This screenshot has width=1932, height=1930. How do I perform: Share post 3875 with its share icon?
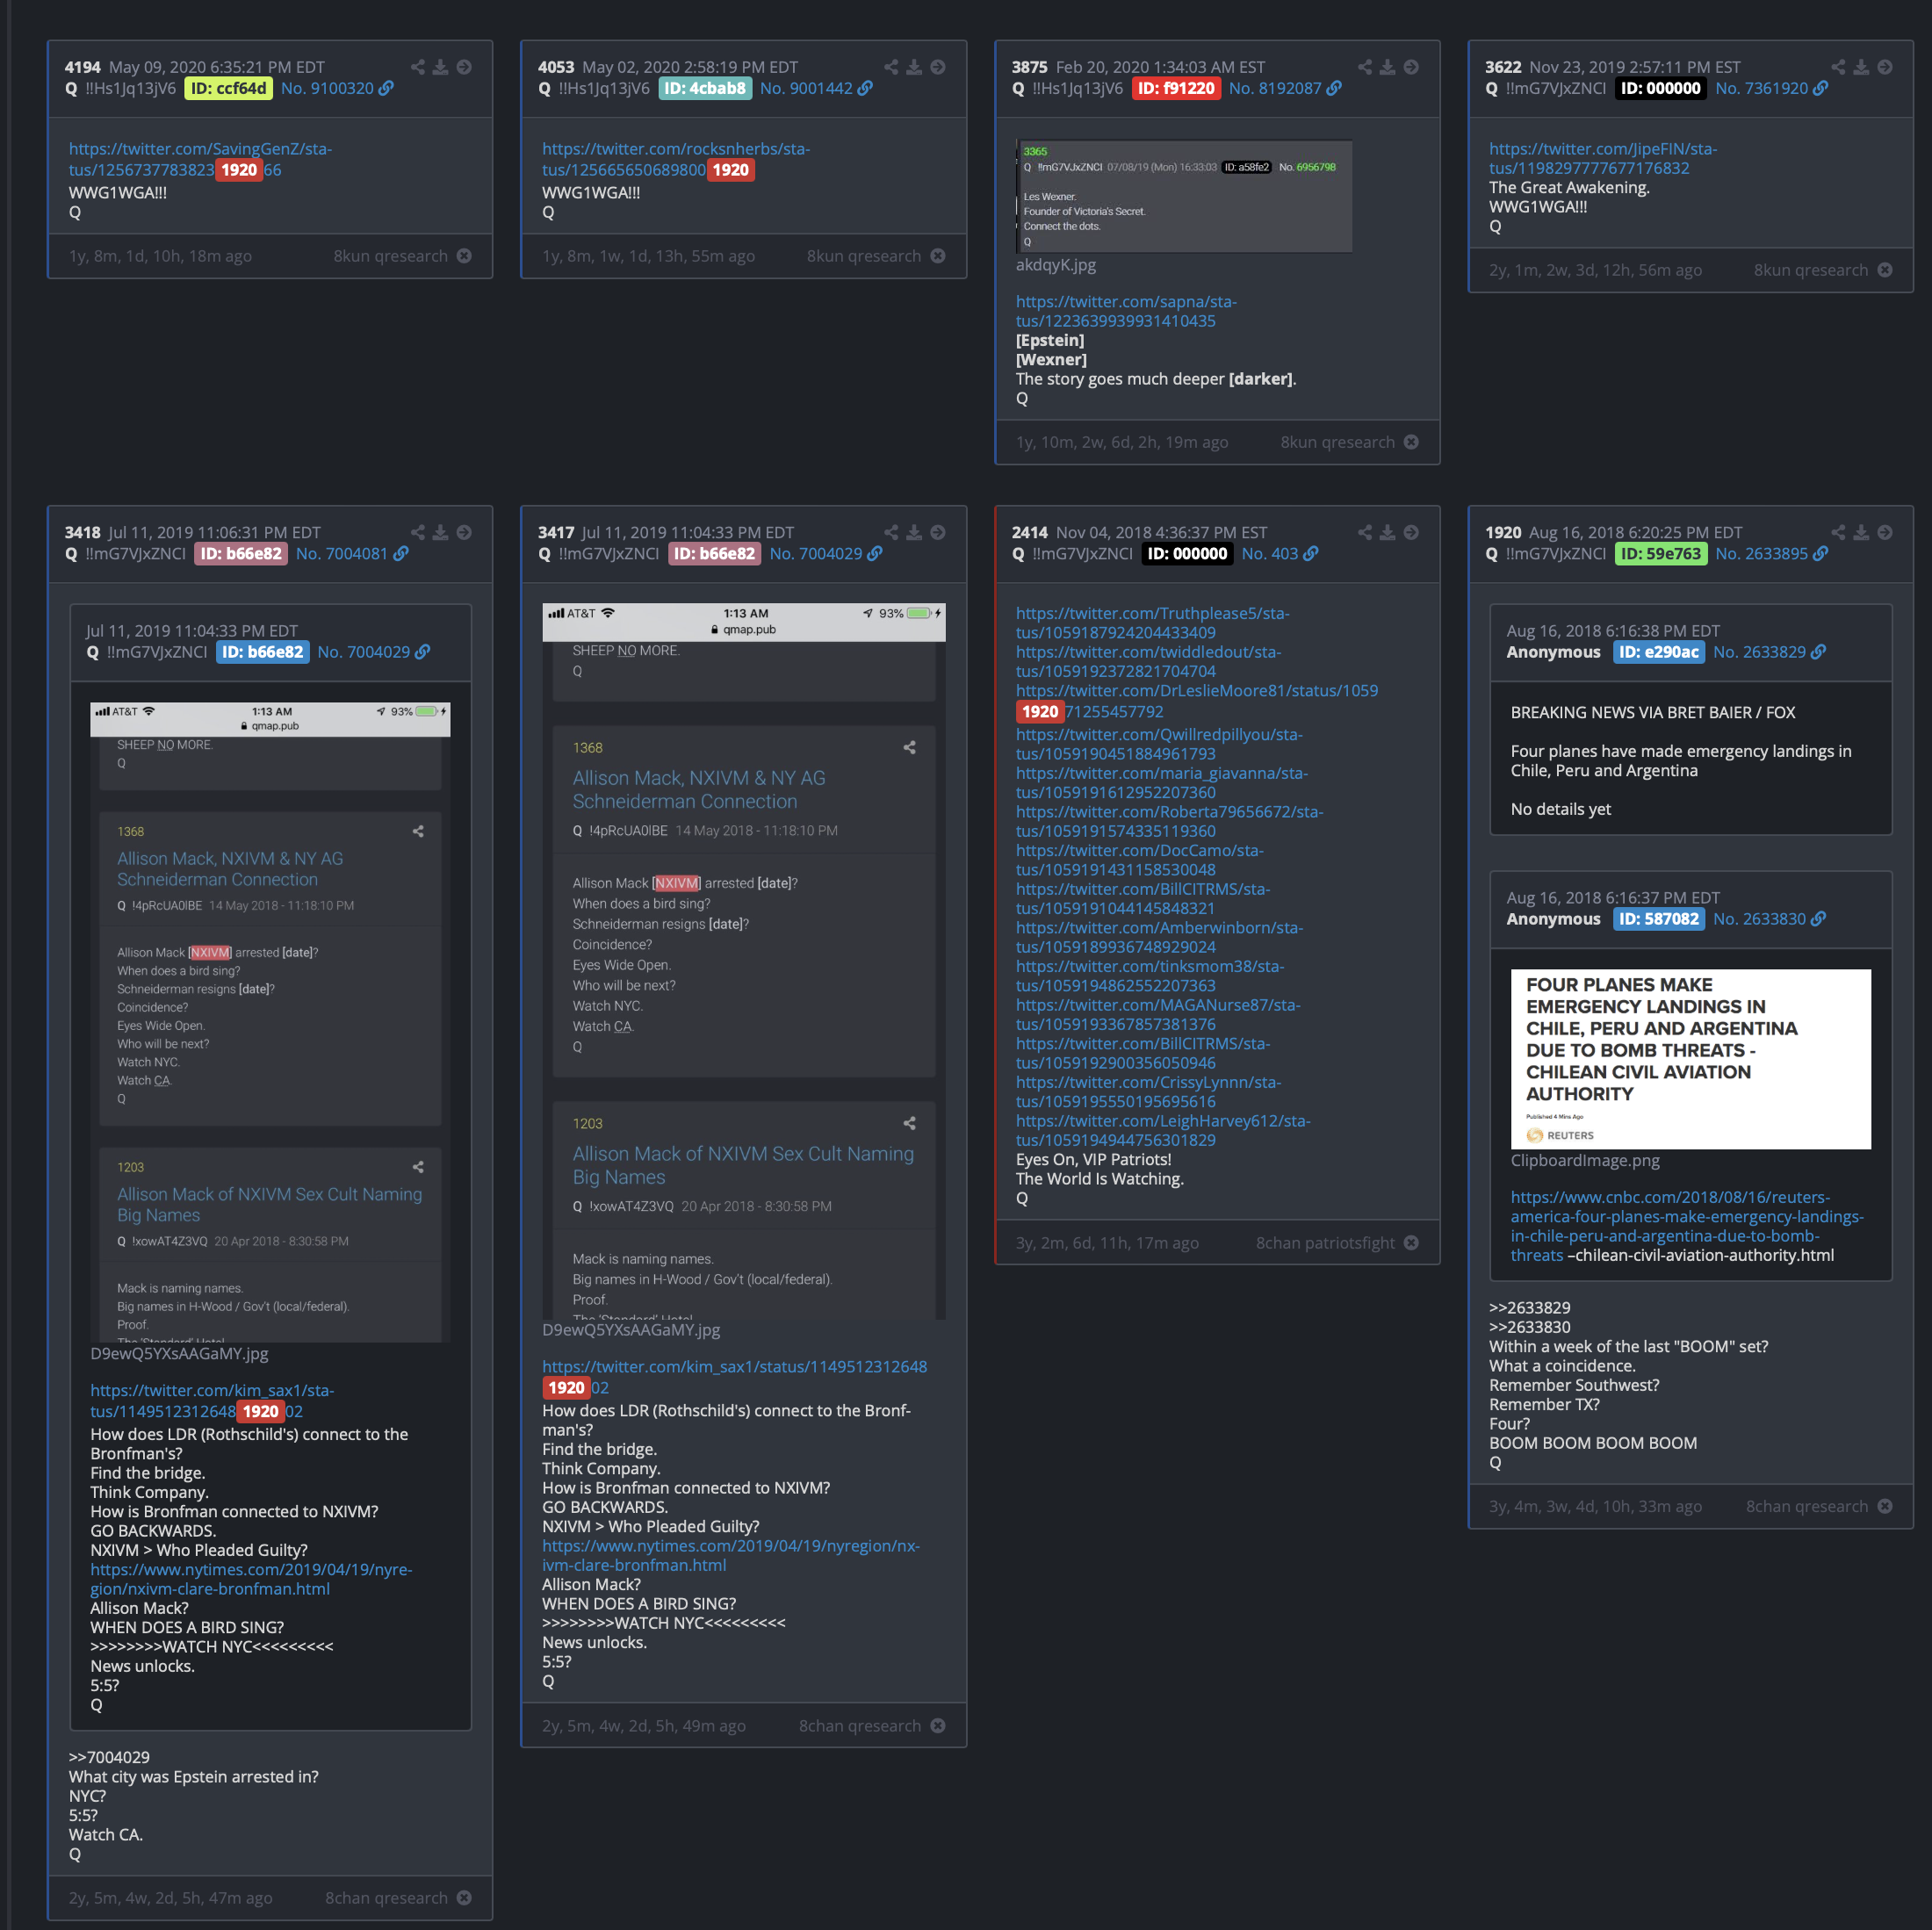(x=1365, y=67)
